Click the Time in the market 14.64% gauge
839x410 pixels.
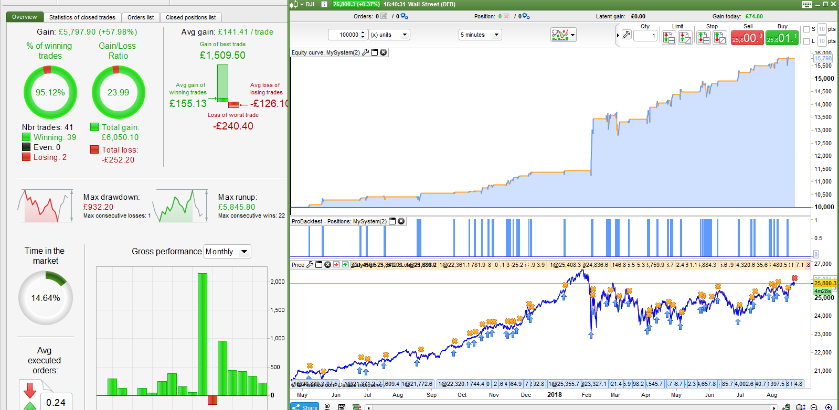click(46, 298)
